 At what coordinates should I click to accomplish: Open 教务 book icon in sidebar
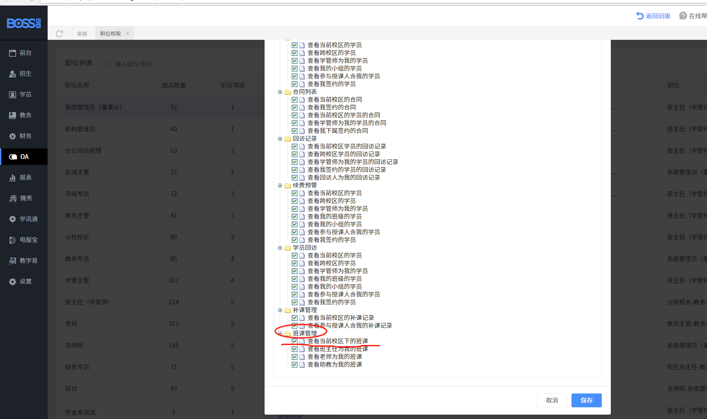tap(13, 116)
